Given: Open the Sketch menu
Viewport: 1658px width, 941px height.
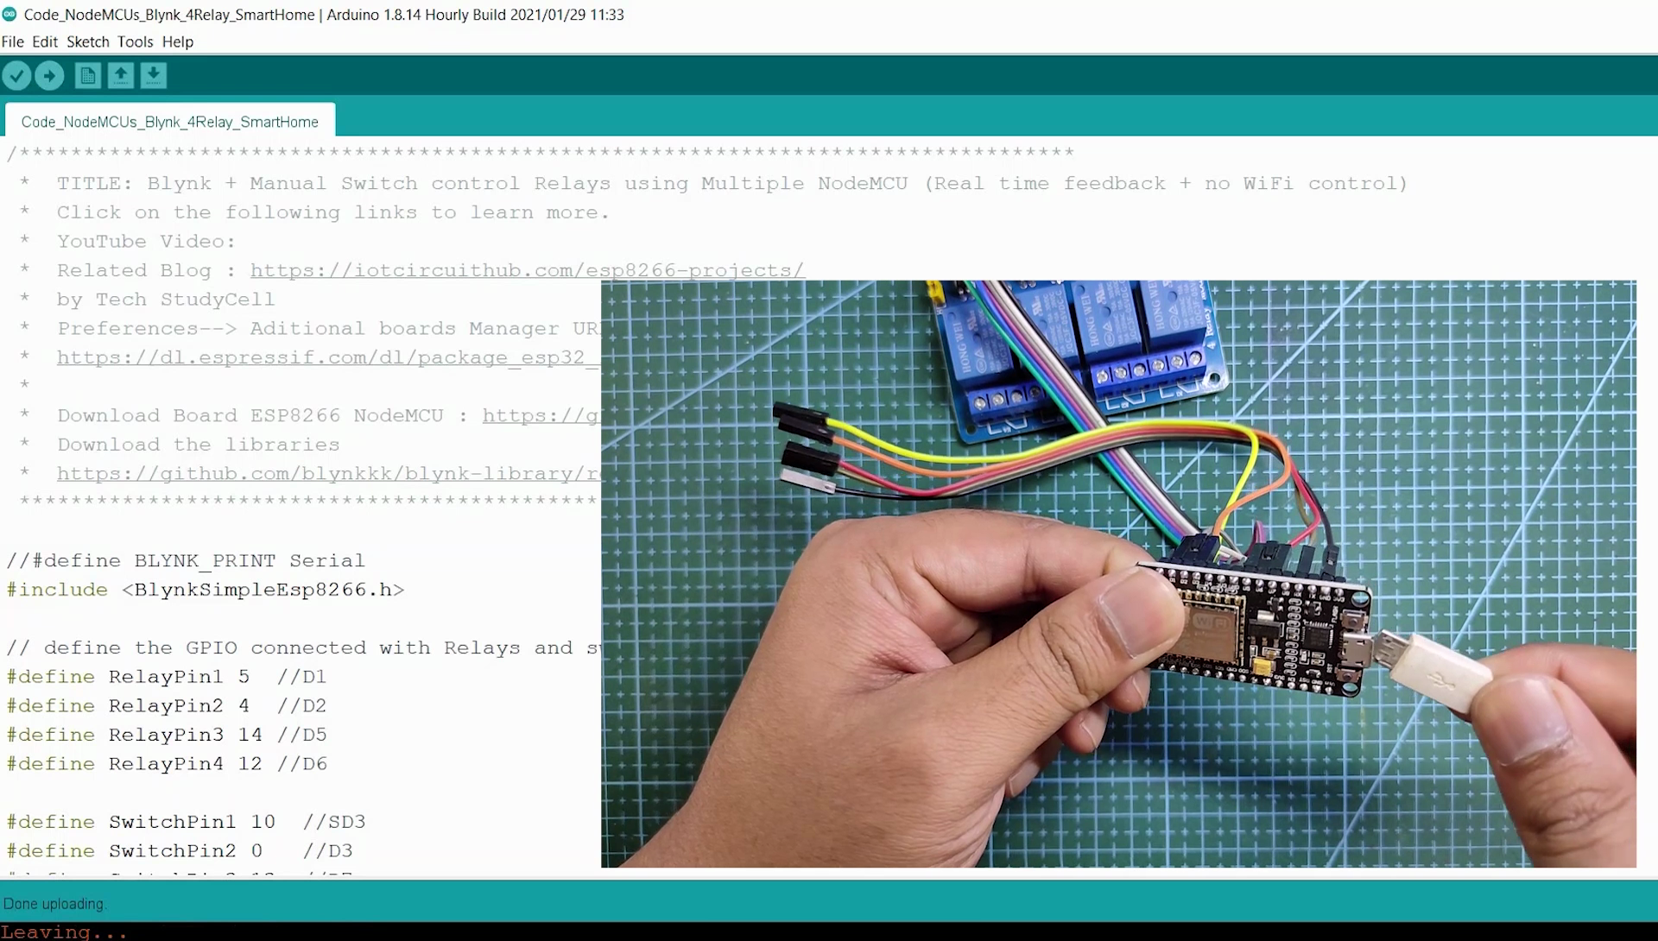Looking at the screenshot, I should click(87, 41).
